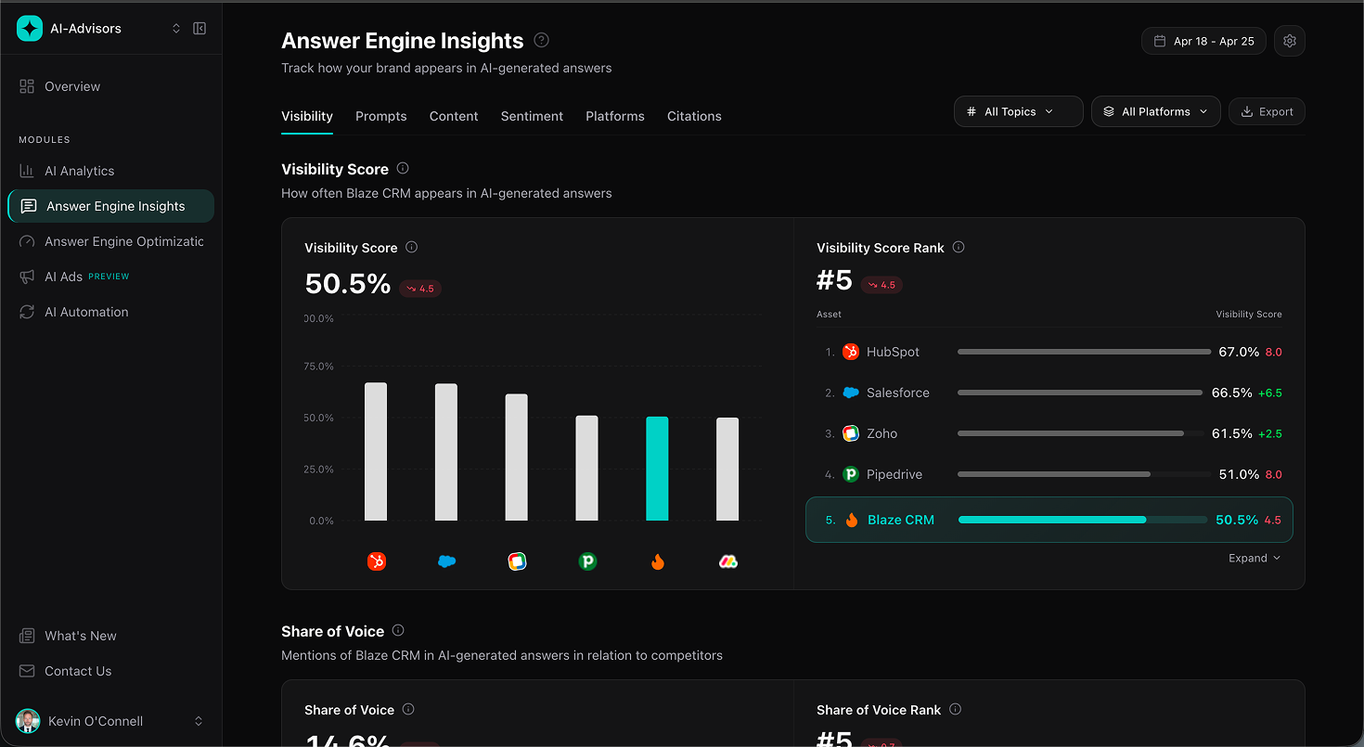Click info icon beside Share of Voice Rank
1364x747 pixels.
coord(956,709)
